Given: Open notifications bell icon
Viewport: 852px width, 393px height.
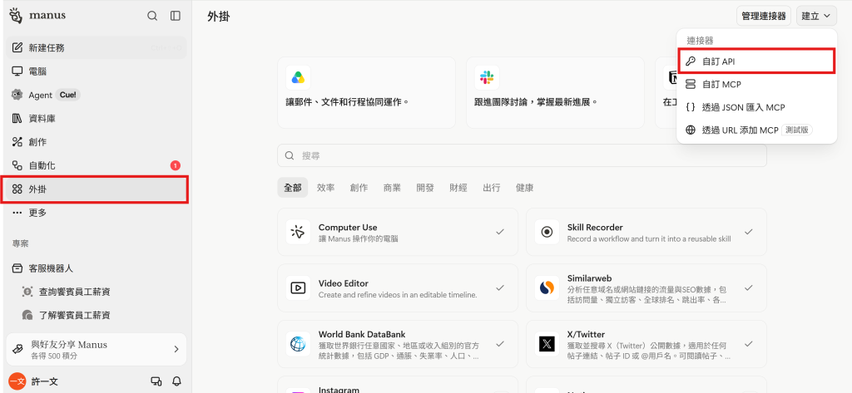Looking at the screenshot, I should (x=176, y=381).
